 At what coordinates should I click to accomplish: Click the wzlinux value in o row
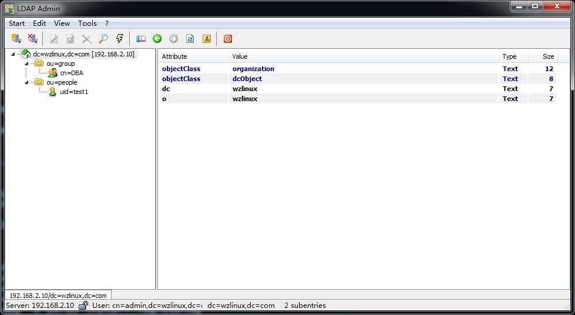click(244, 98)
